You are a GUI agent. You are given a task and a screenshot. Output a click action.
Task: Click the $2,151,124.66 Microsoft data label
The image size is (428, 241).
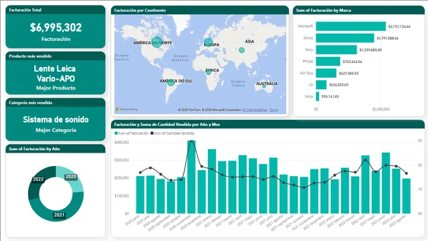click(x=399, y=27)
